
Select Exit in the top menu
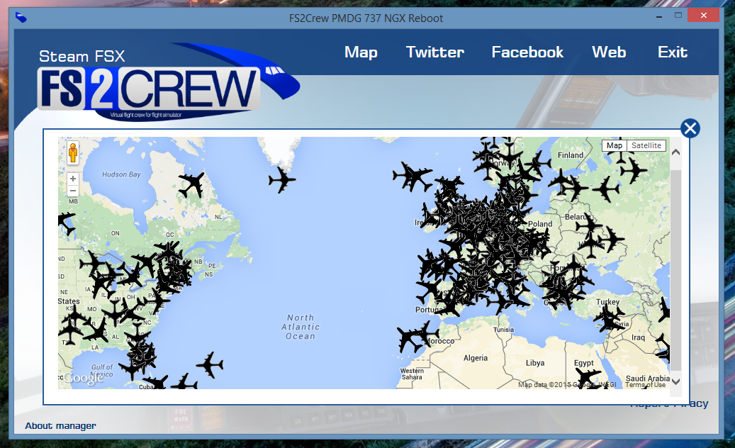tap(673, 52)
